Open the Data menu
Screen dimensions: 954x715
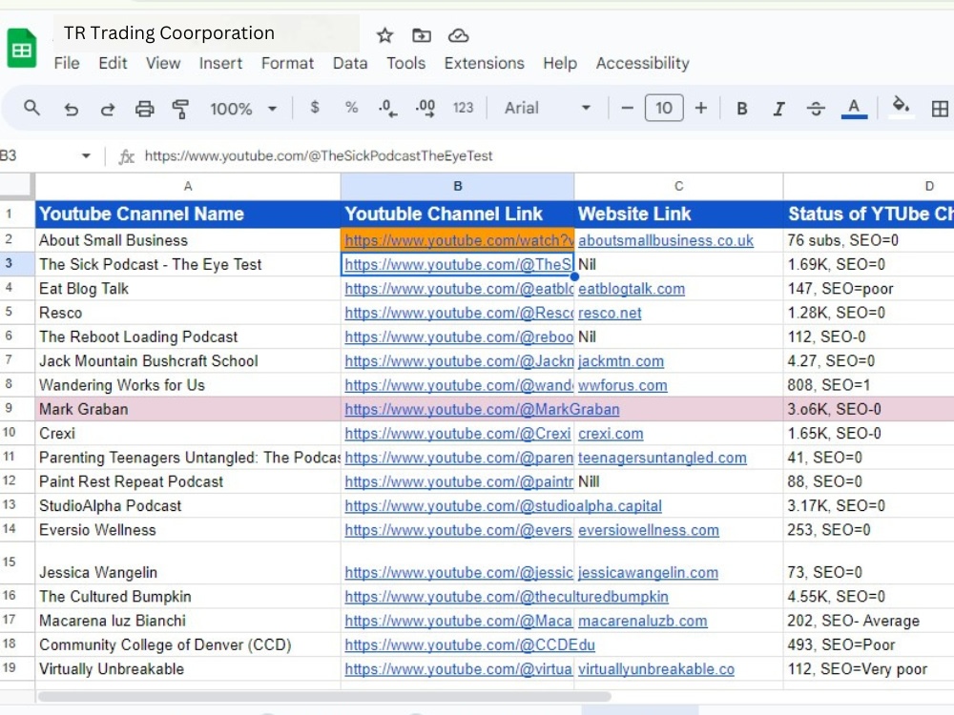point(350,63)
